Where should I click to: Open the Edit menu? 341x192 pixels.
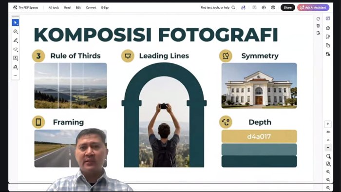coord(78,8)
